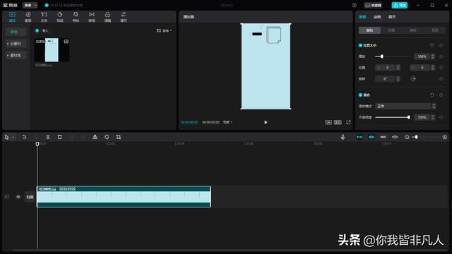Click the Delete trash icon in the timeline toolbar
The width and height of the screenshot is (452, 254).
pyautogui.click(x=59, y=137)
